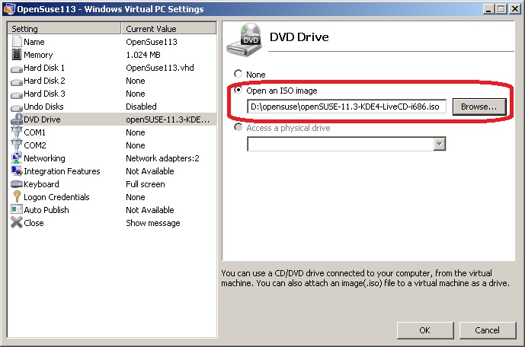
Task: Click the Memory chip icon
Action: point(17,55)
